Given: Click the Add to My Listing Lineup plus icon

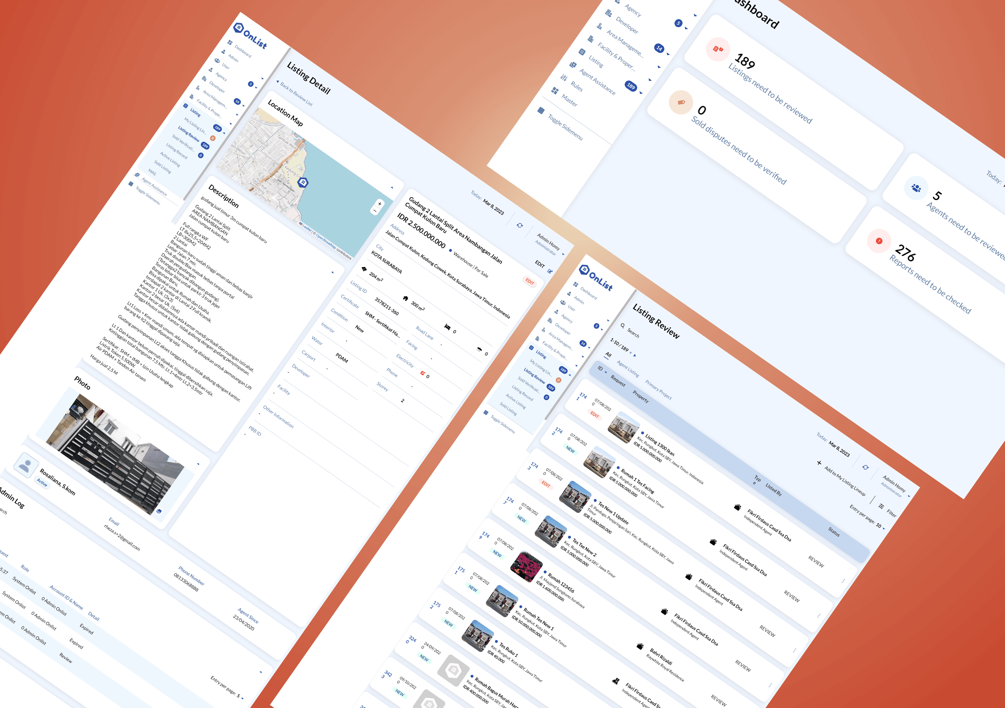Looking at the screenshot, I should click(819, 464).
